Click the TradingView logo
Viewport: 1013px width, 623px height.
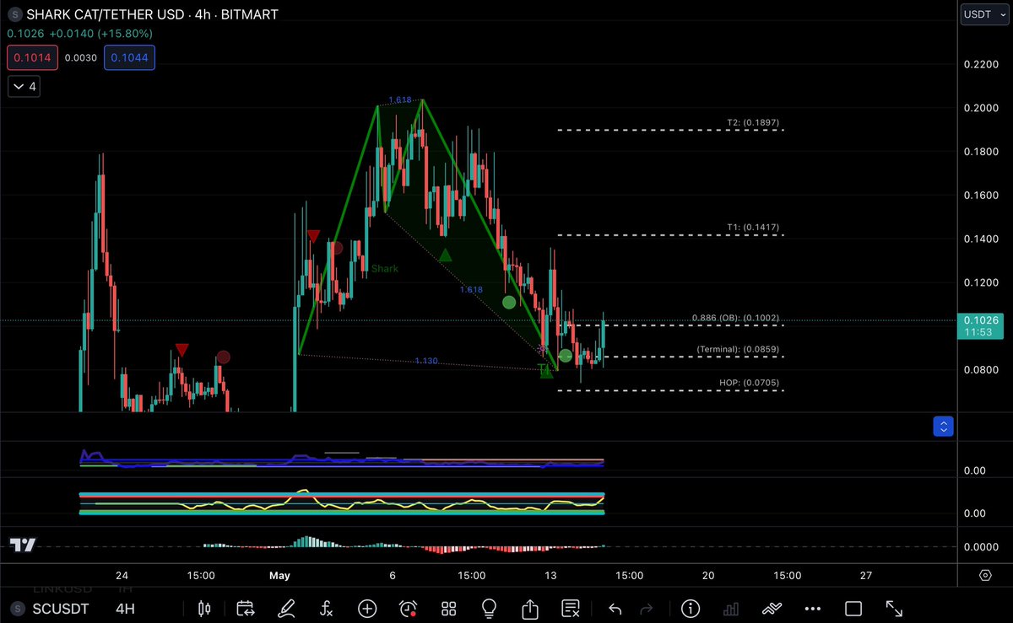23,545
